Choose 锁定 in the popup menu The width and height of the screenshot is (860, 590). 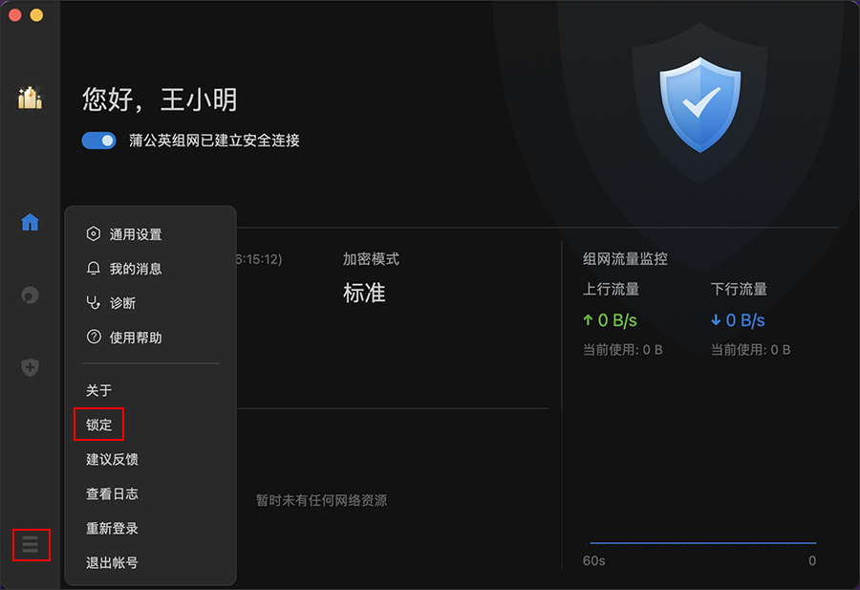pos(98,425)
